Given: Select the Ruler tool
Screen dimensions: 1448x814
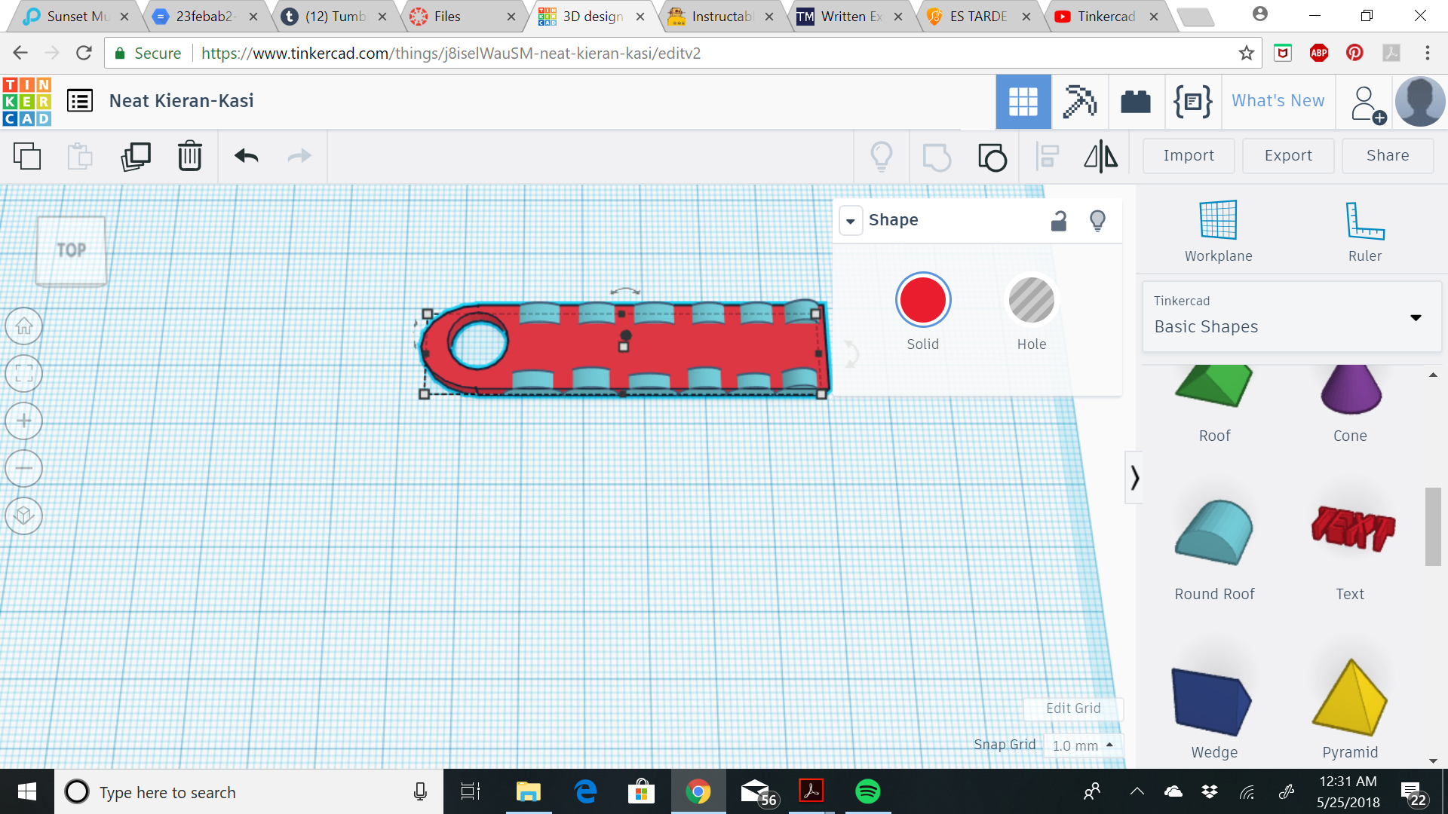Looking at the screenshot, I should (1364, 231).
